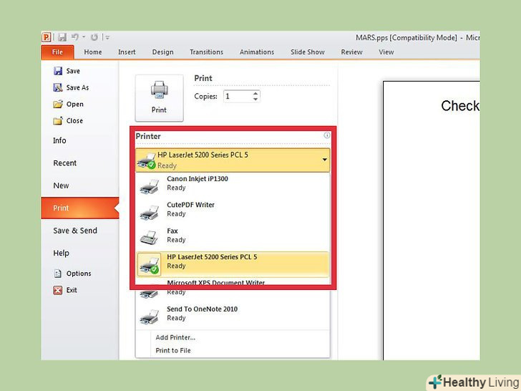This screenshot has width=521, height=391.
Task: Click the Send To OneNote printer icon
Action: 149,317
